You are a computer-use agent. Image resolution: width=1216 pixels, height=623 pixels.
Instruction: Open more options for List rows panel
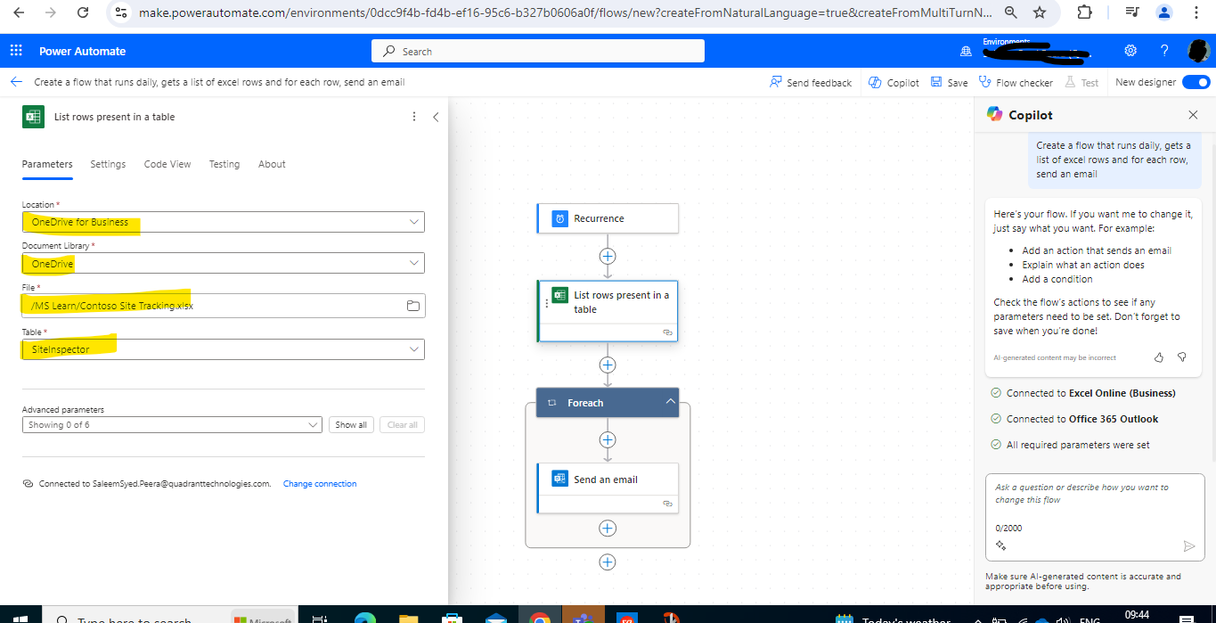click(x=414, y=117)
